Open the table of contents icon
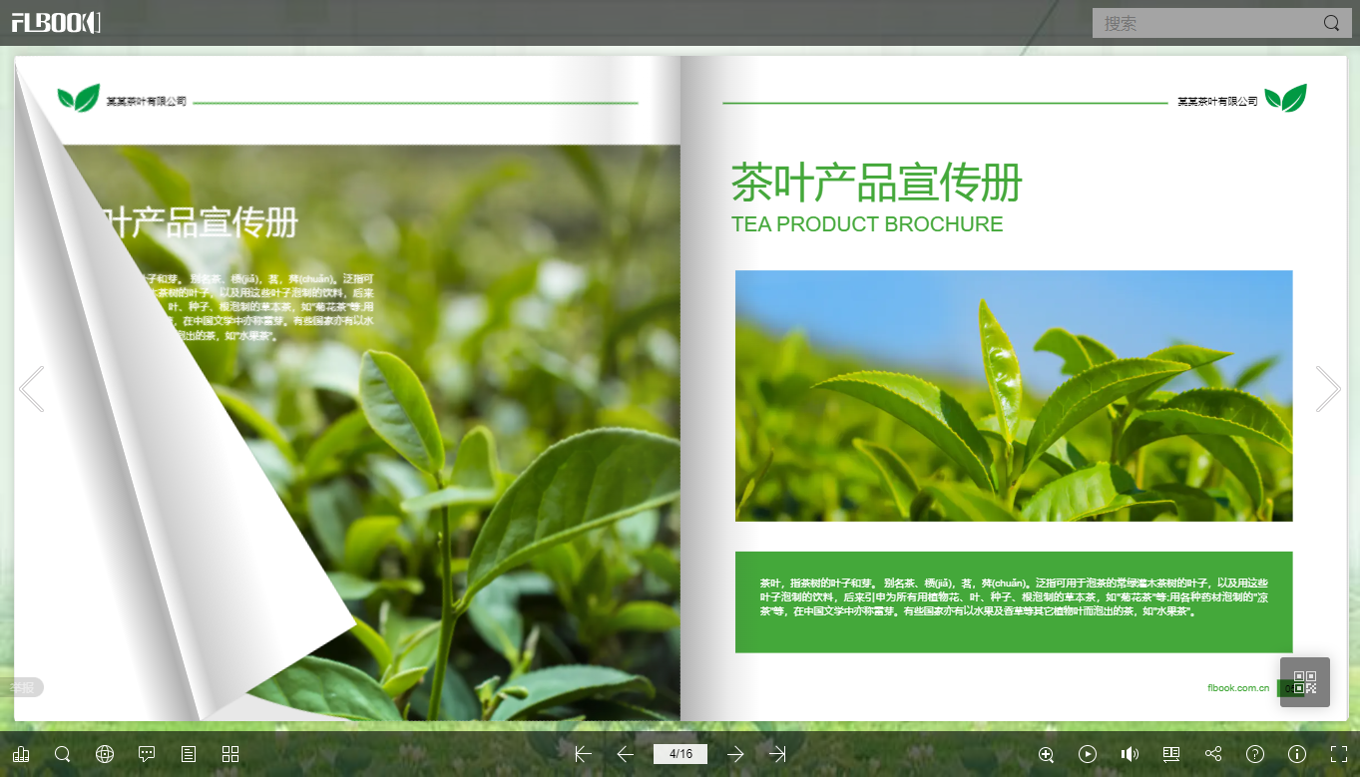 [x=189, y=754]
